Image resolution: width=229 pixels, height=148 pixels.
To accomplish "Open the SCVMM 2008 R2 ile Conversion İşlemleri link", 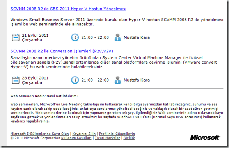I will click(x=62, y=51).
